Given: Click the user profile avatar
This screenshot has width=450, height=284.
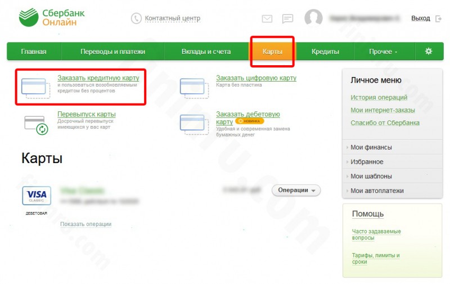Looking at the screenshot, I should (313, 18).
